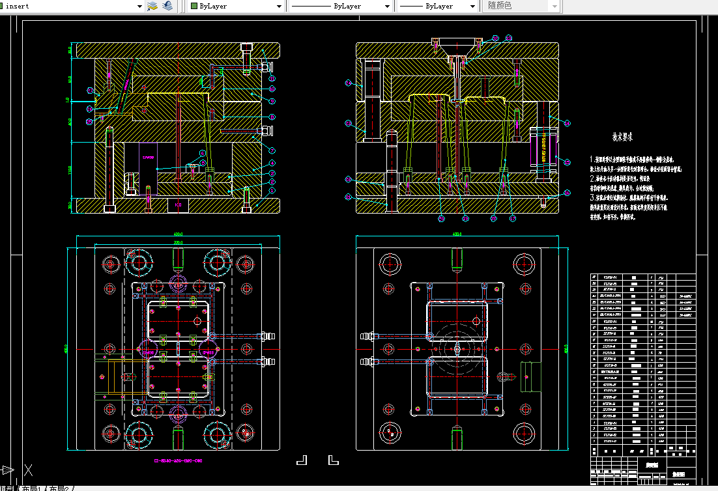Click the Layer Previous icon

[x=168, y=6]
